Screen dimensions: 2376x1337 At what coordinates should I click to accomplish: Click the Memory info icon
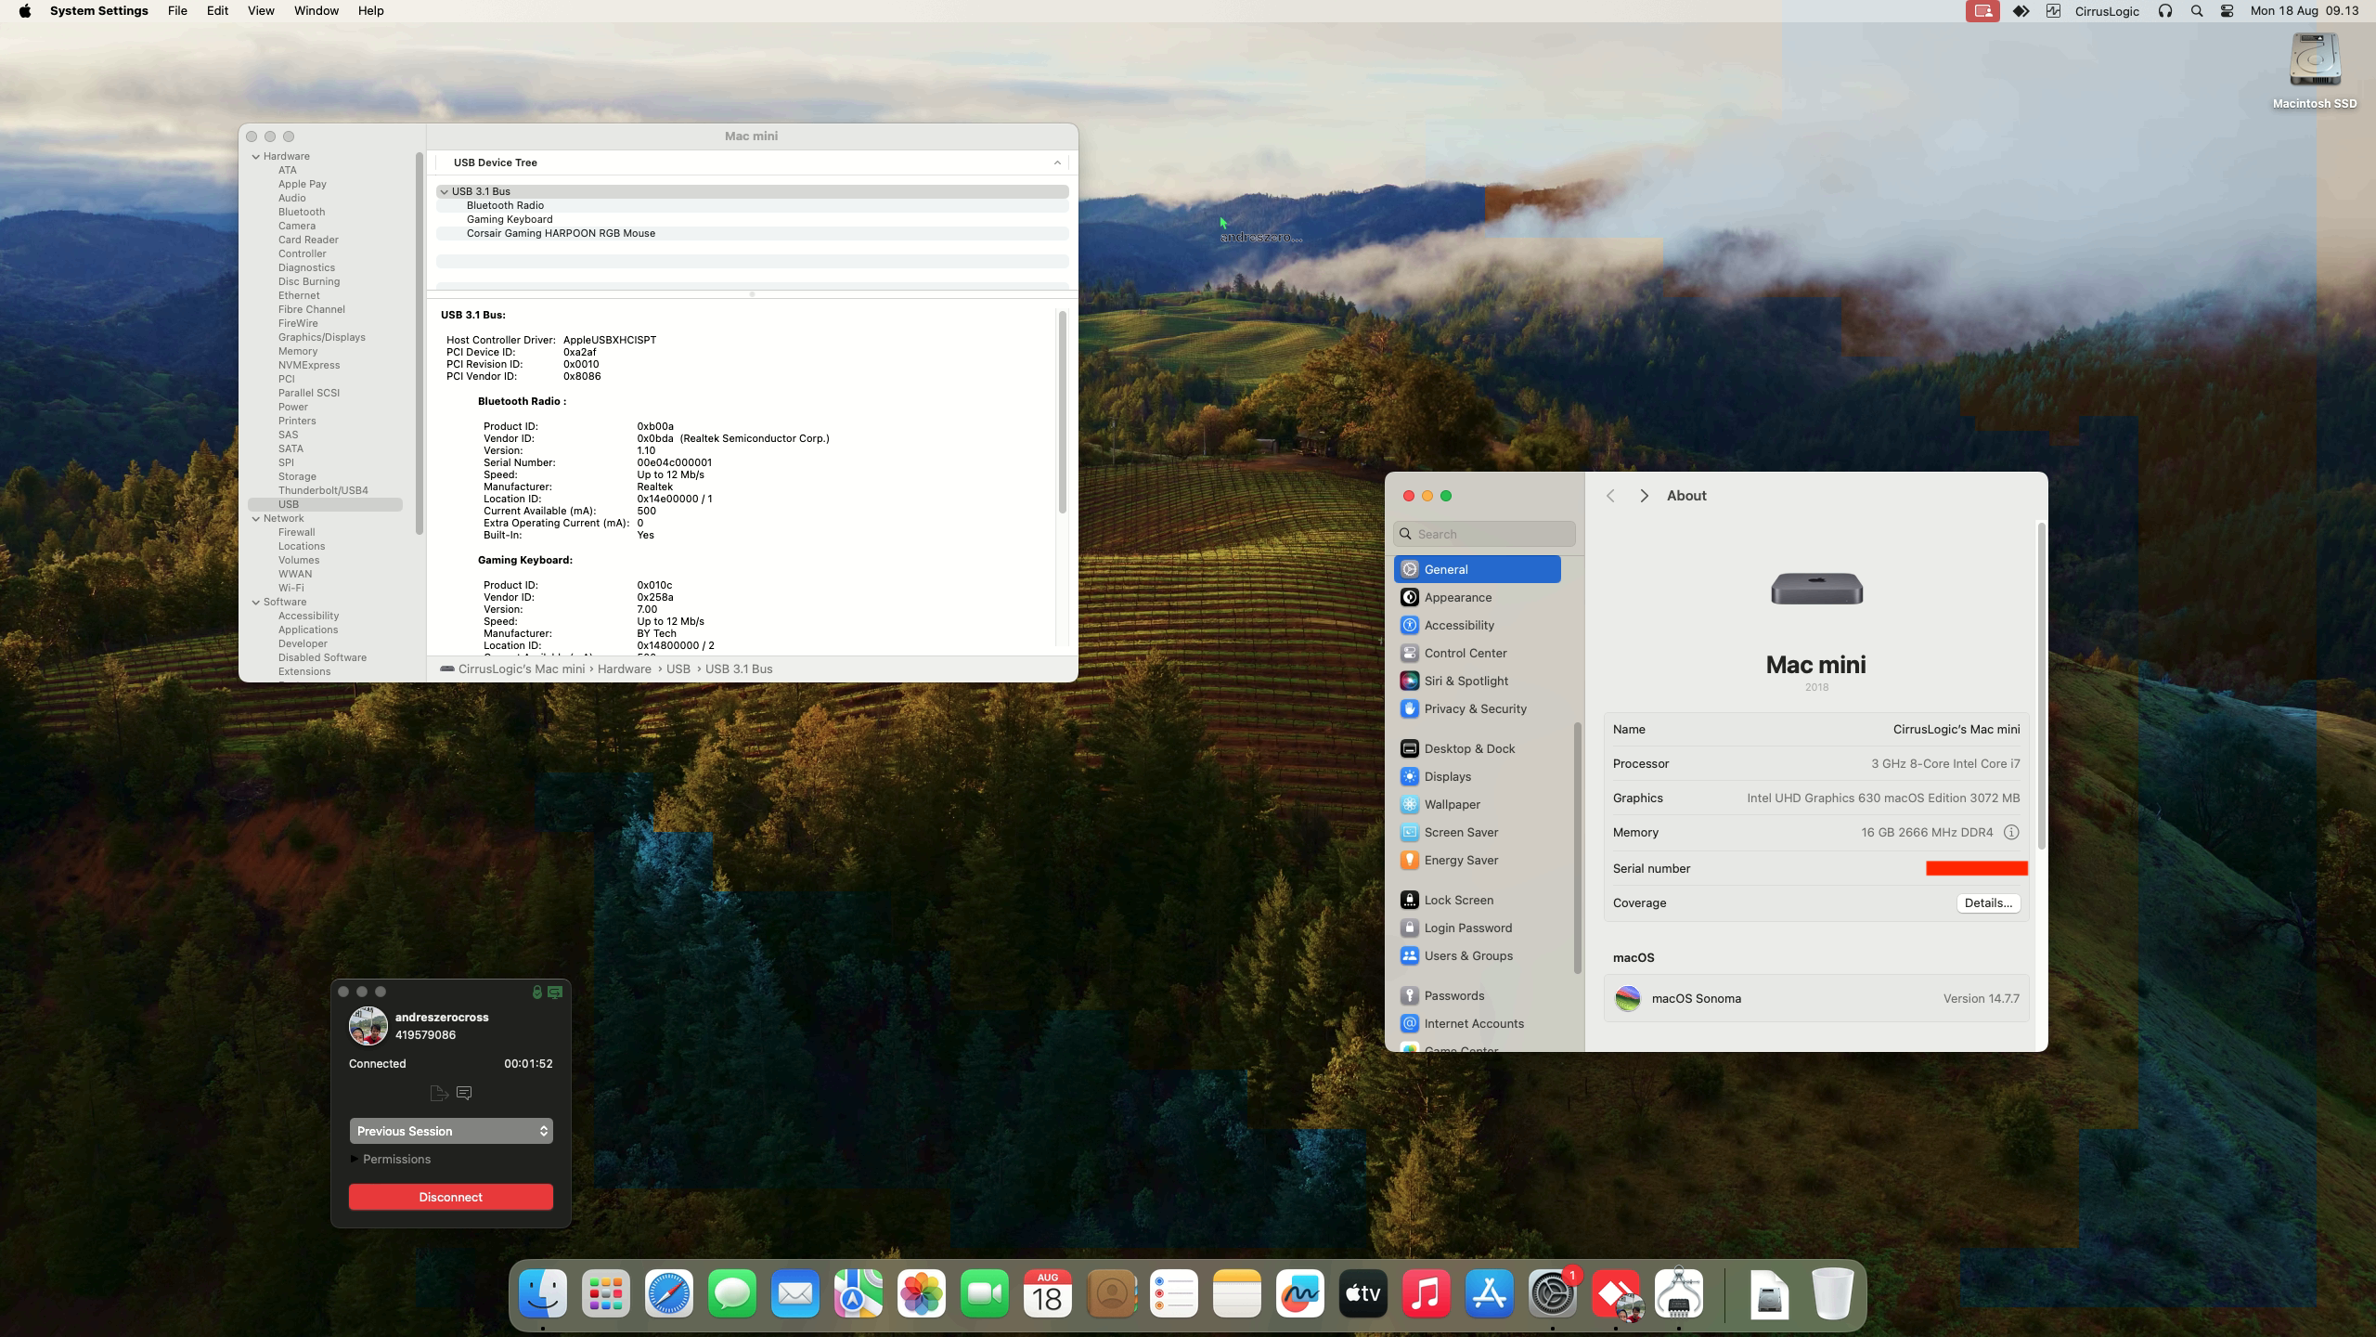[x=2010, y=833]
